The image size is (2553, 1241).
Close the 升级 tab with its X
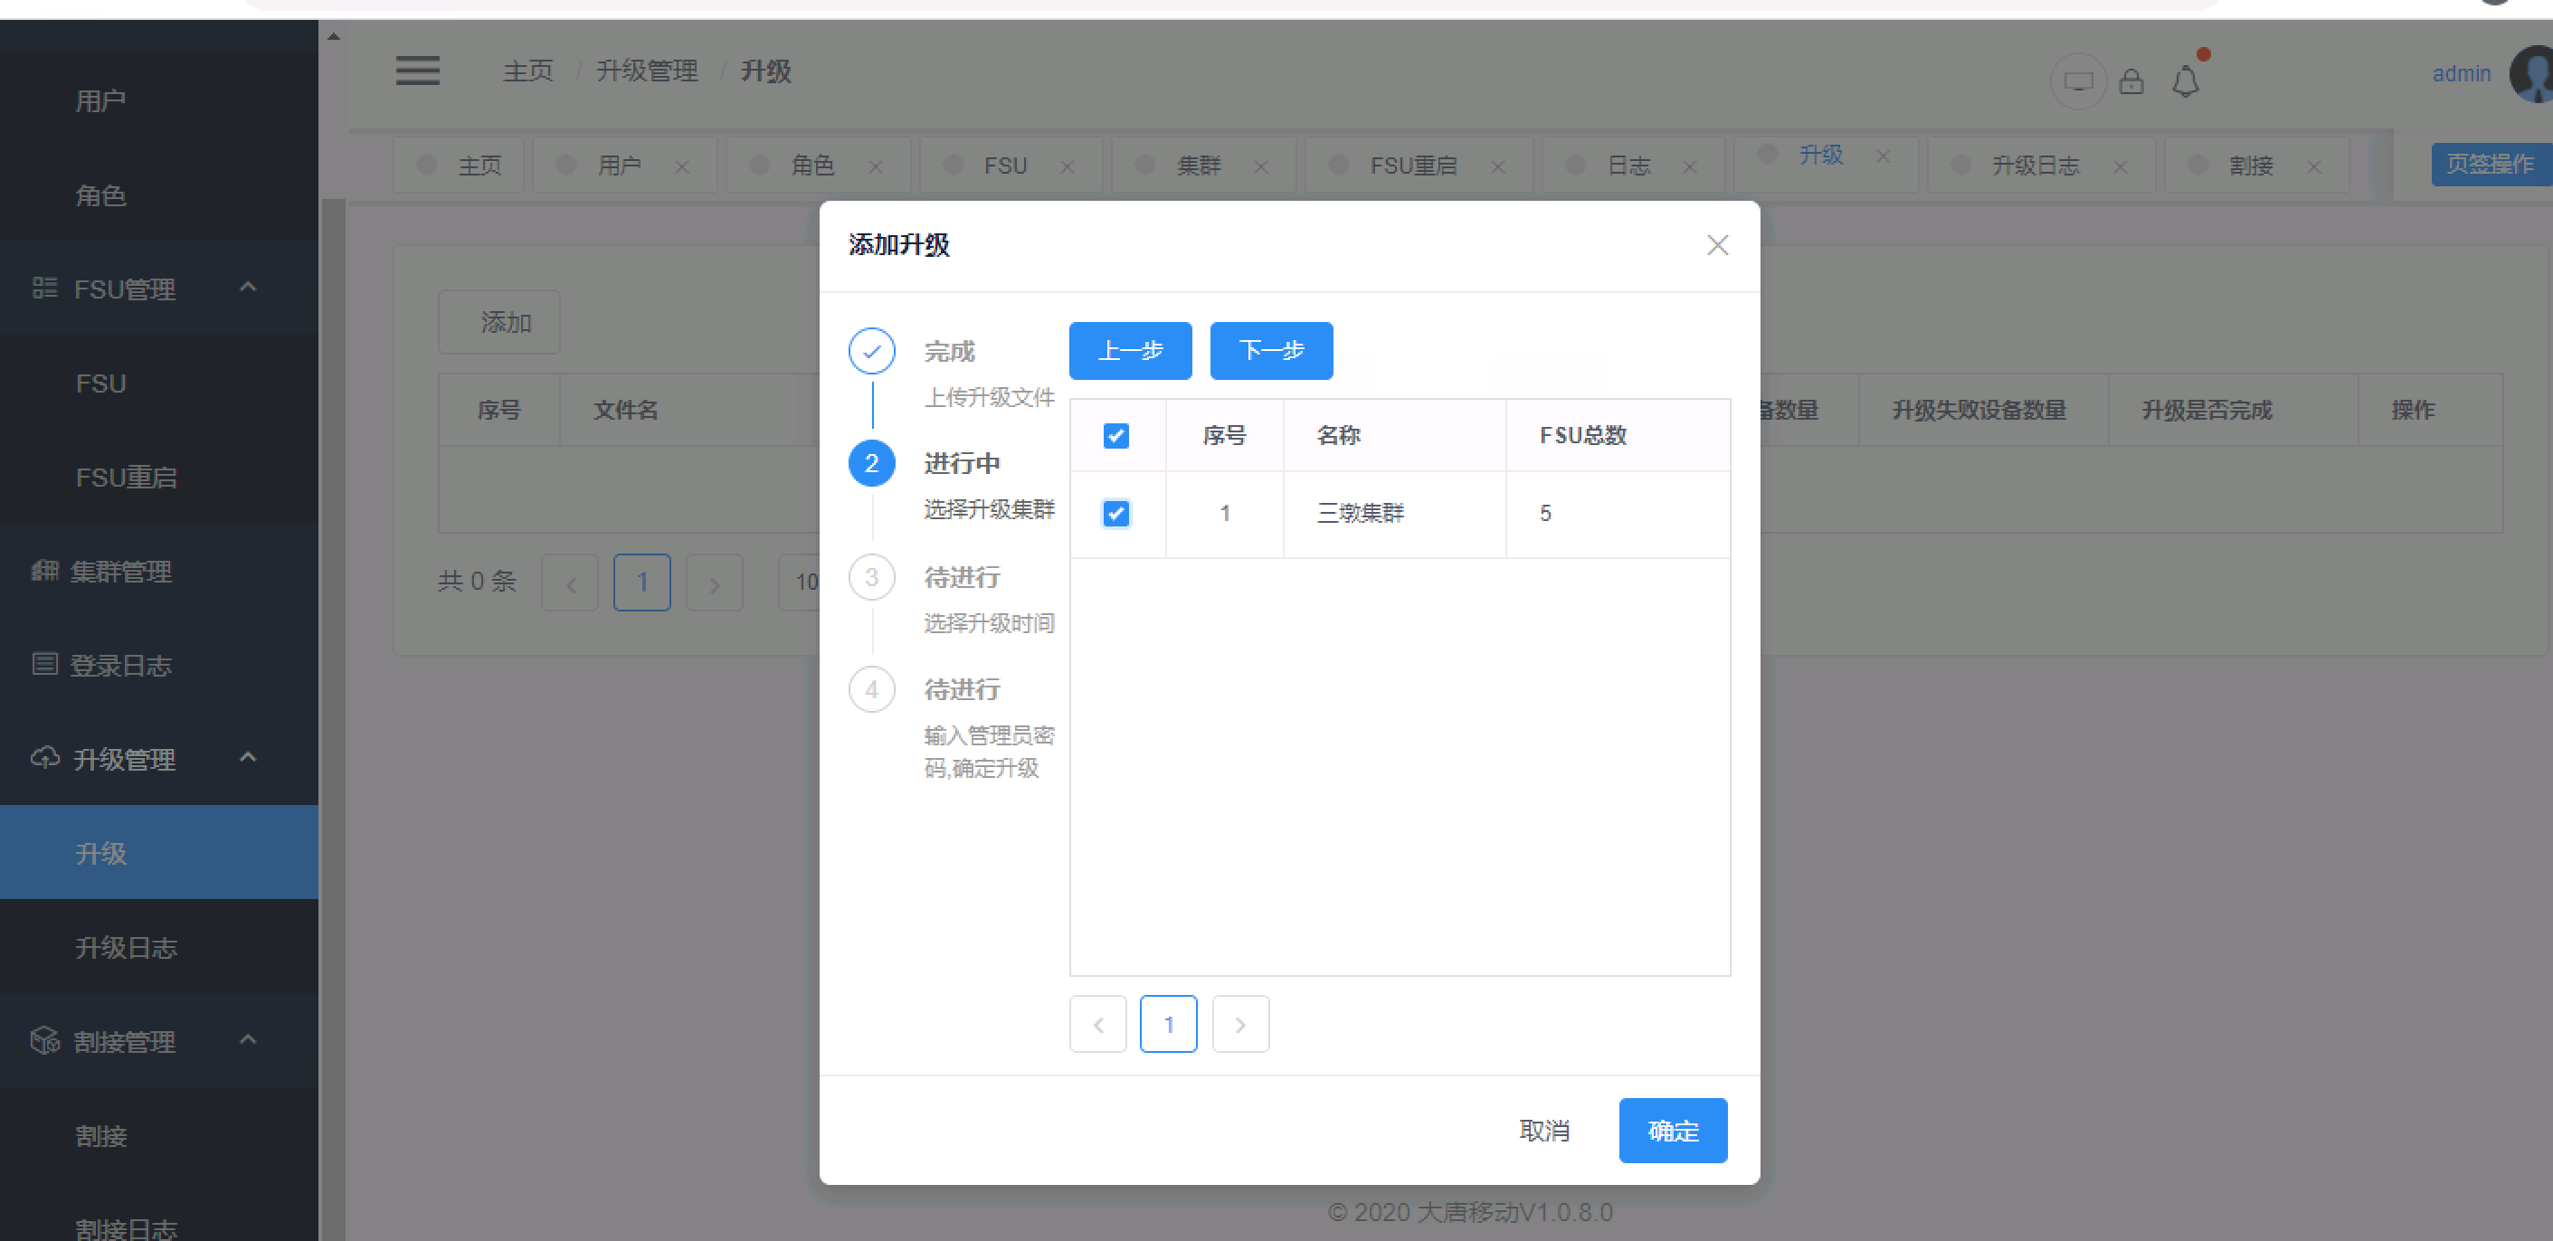point(1883,156)
